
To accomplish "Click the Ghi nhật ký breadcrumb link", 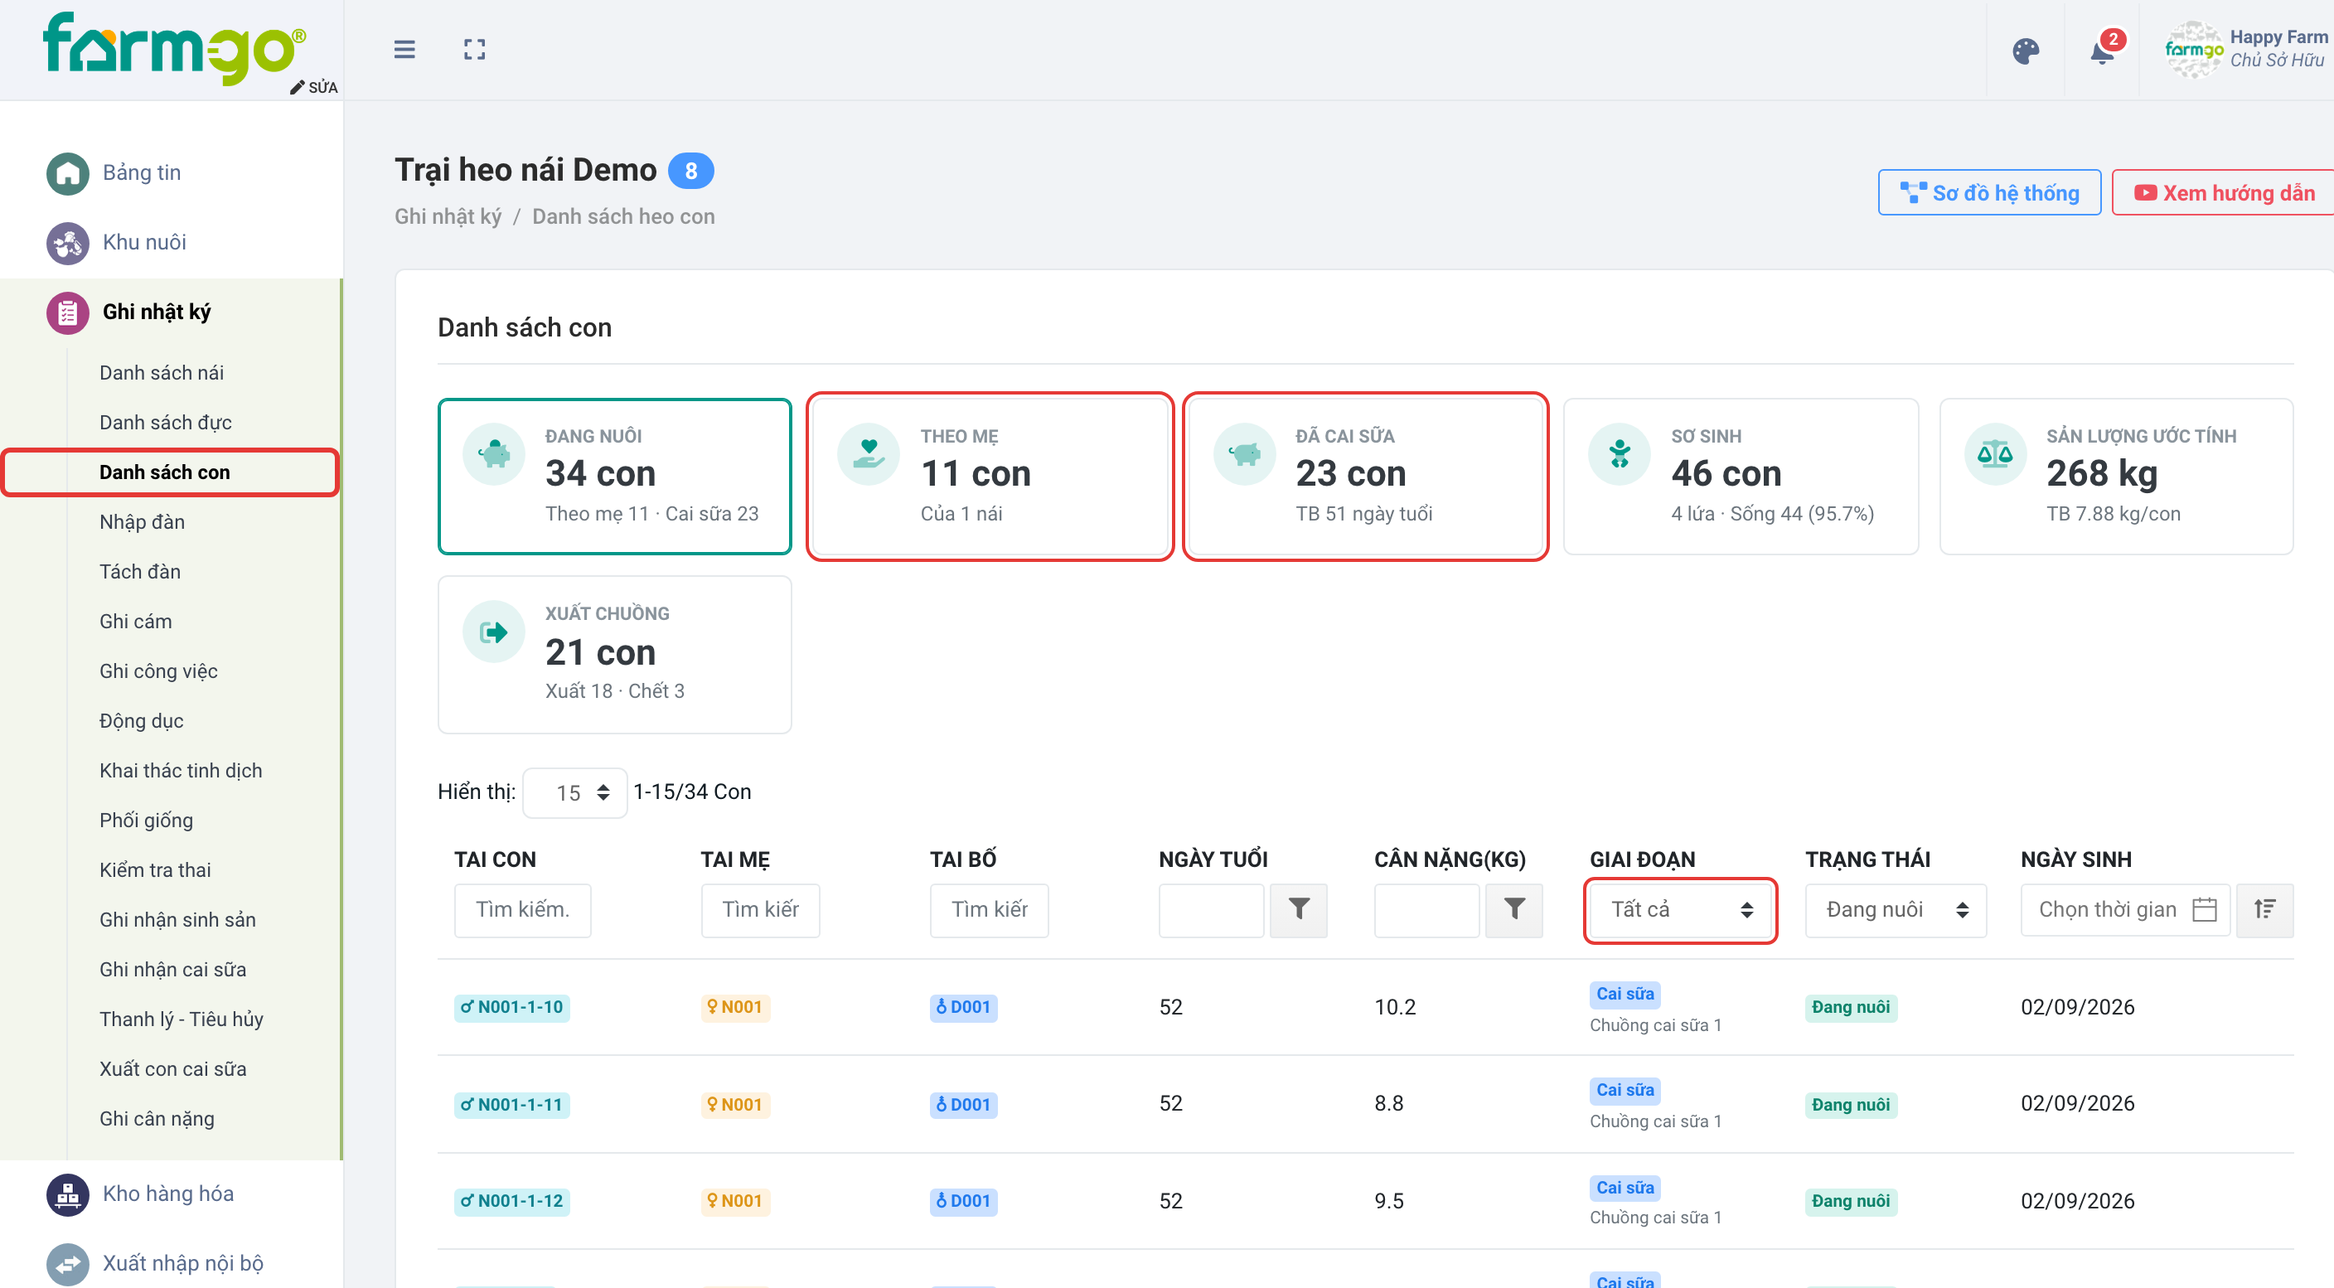I will click(x=448, y=216).
